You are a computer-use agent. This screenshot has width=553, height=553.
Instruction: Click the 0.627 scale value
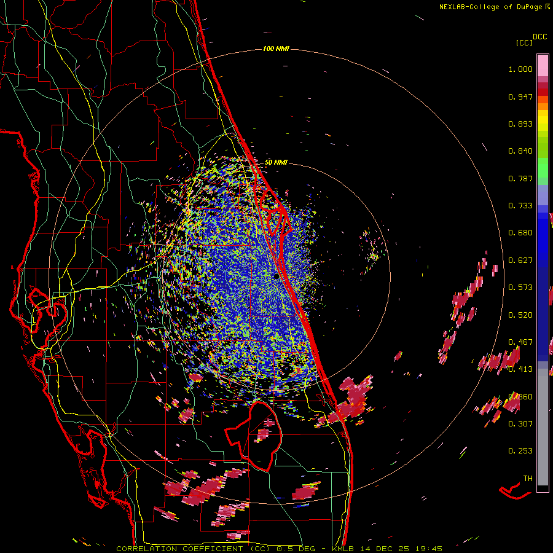click(x=520, y=261)
